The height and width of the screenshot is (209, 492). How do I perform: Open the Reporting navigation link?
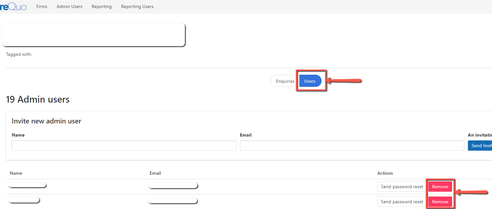point(102,7)
